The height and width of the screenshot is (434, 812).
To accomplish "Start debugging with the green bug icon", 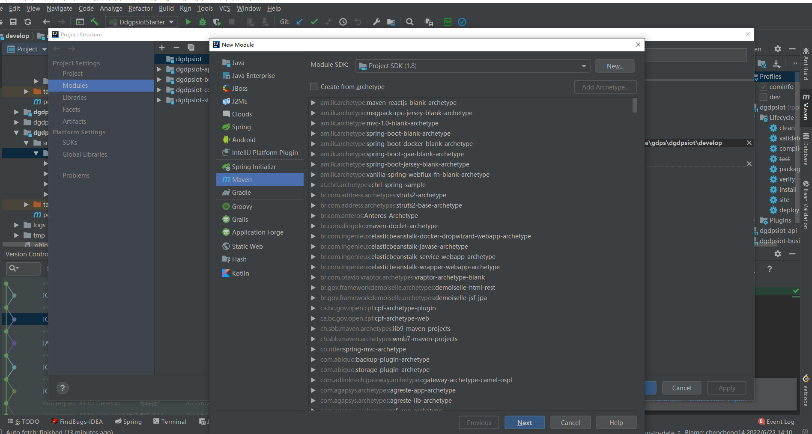I will coord(203,22).
